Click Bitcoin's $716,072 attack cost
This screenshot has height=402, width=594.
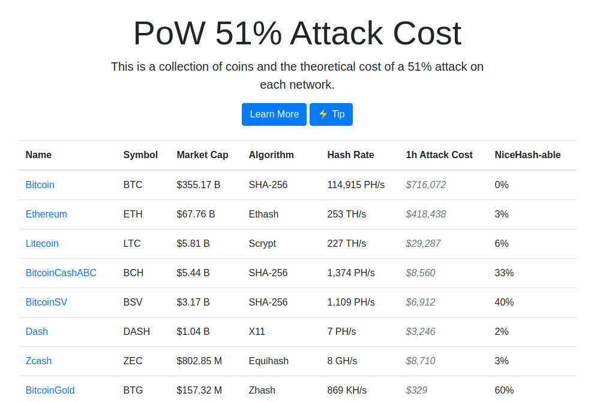425,185
